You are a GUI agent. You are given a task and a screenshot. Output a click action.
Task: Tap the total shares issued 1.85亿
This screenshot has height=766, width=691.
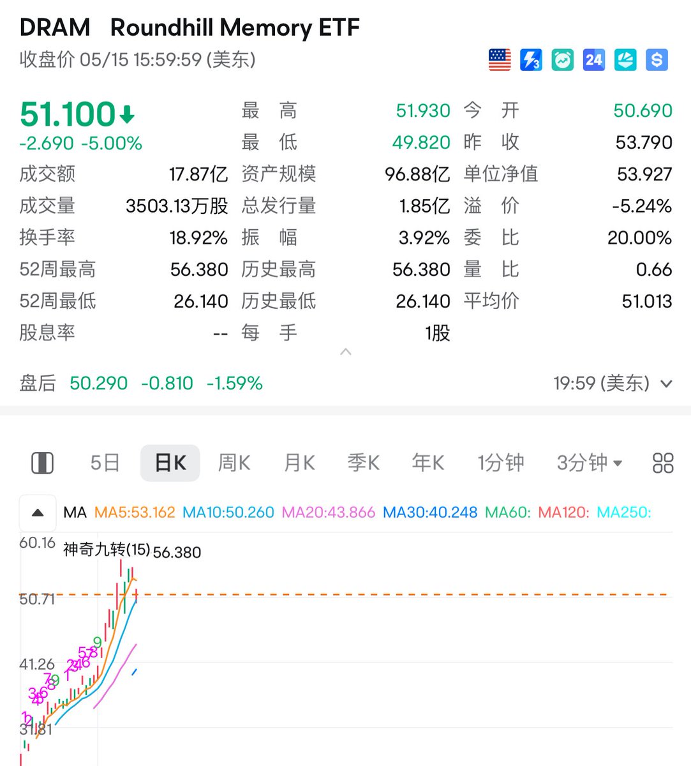(x=425, y=206)
